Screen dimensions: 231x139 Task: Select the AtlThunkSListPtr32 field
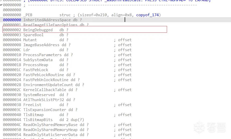click(44, 100)
